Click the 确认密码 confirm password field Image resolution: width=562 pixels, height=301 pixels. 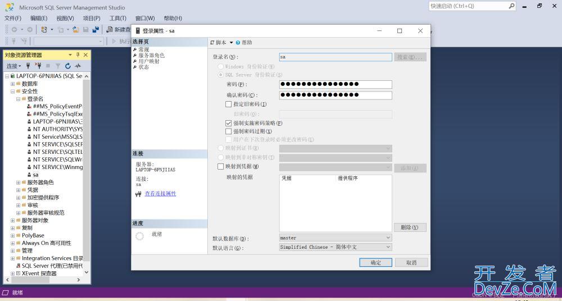(x=336, y=95)
